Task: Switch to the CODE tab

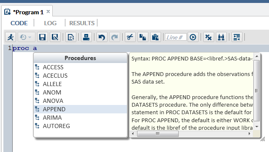Action: coord(19,23)
